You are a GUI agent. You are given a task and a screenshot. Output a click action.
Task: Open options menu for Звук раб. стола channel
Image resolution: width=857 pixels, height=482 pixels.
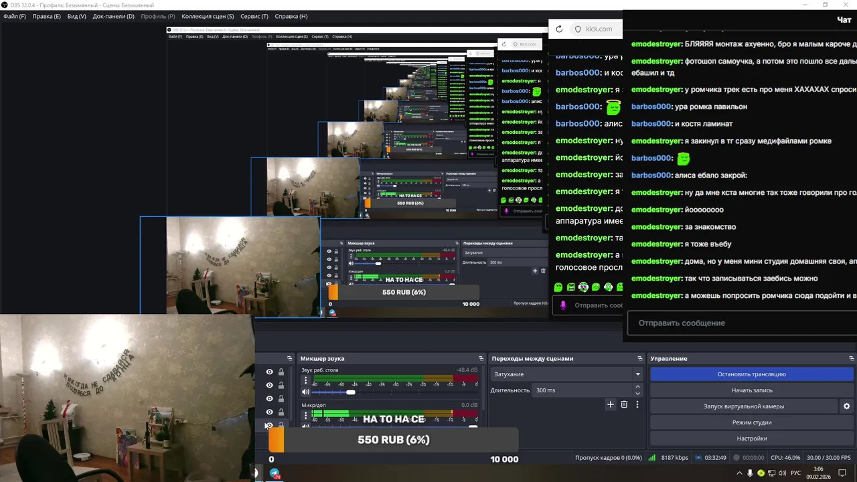point(306,380)
